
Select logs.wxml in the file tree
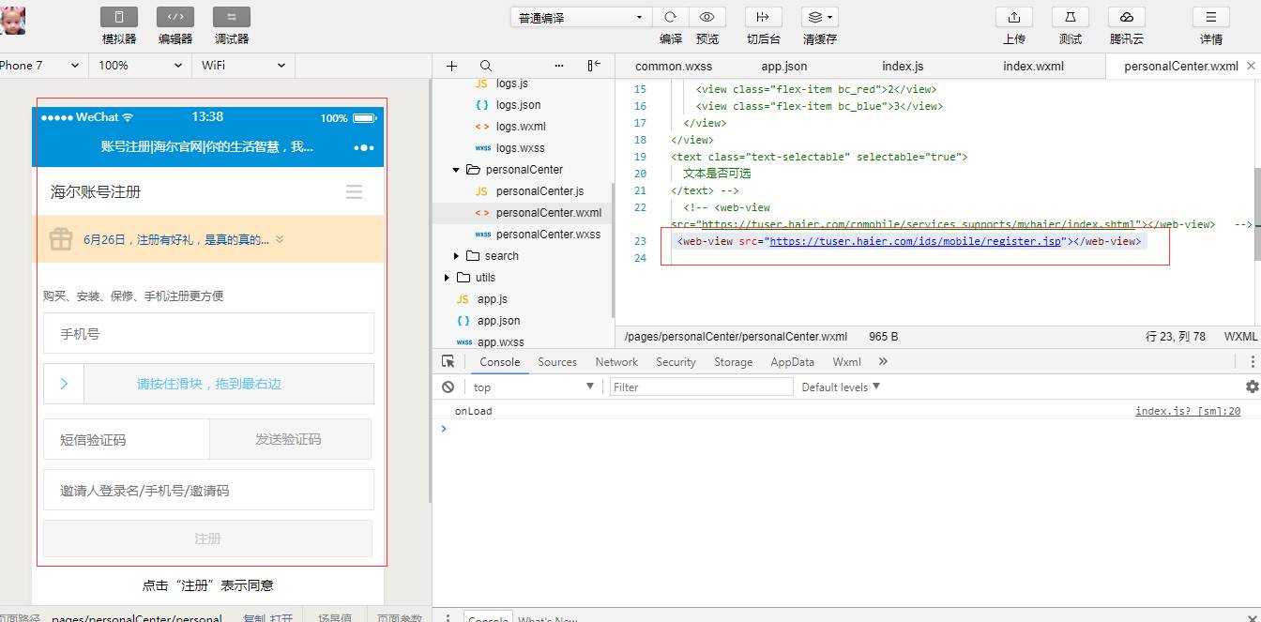(522, 127)
